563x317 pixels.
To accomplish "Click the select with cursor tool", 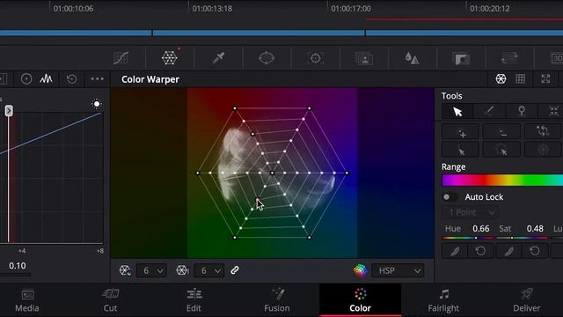I will [x=460, y=151].
